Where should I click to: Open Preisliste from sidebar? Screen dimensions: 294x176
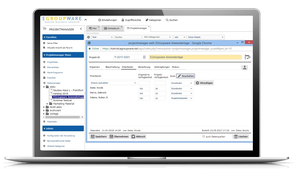[51, 78]
